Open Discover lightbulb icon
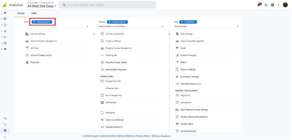Screen dimensions: 292x140 [x=5, y=124]
